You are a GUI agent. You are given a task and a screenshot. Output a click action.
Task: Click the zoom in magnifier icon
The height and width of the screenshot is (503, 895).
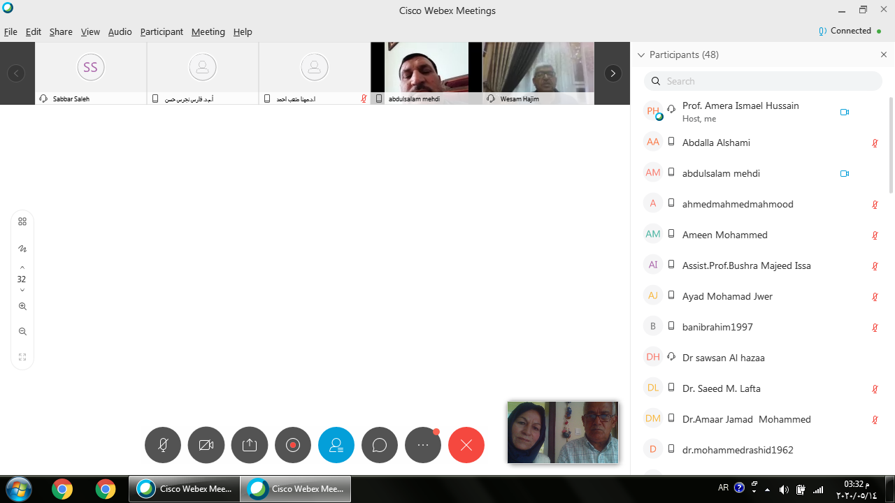click(22, 306)
